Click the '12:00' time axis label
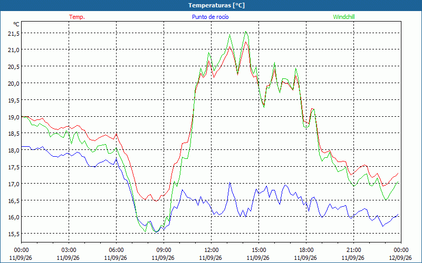 coord(212,250)
